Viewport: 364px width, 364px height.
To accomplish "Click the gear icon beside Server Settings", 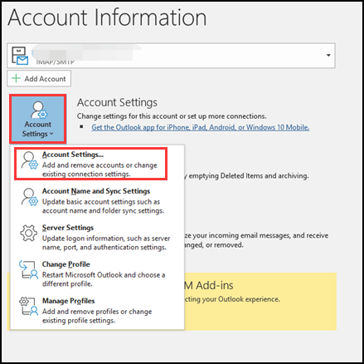I will (x=29, y=234).
